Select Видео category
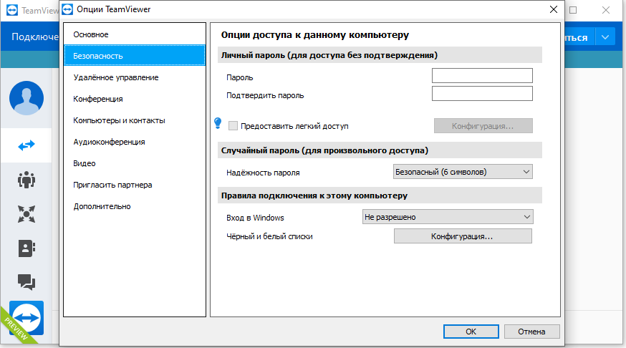 (x=135, y=163)
